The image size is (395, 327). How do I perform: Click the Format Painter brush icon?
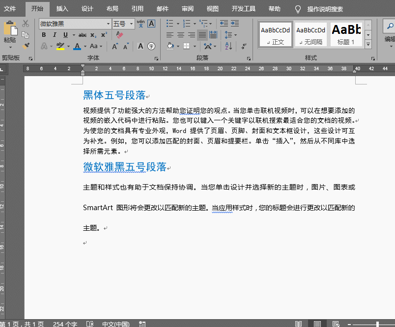point(26,46)
